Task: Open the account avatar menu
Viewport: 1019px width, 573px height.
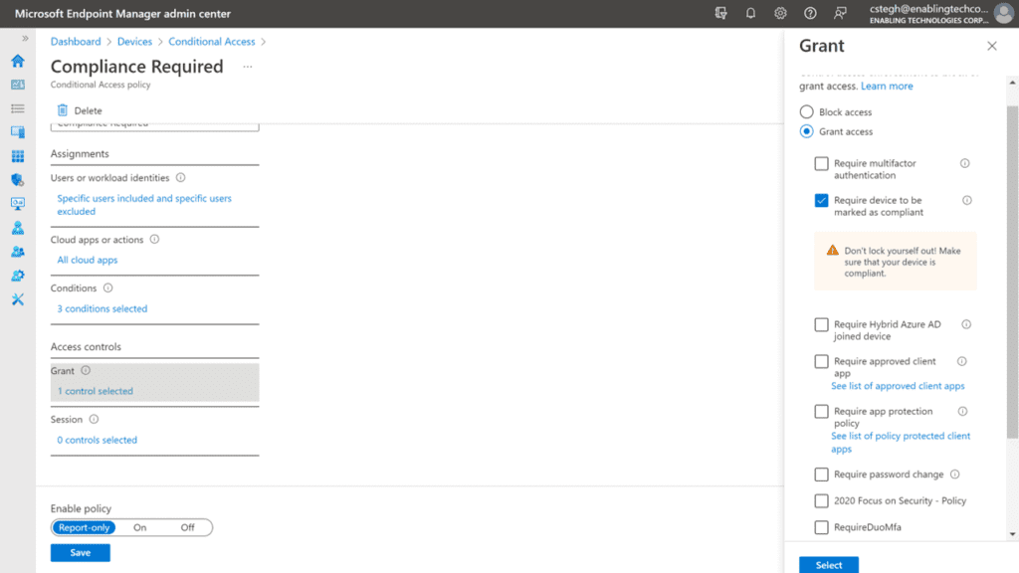Action: (x=1003, y=13)
